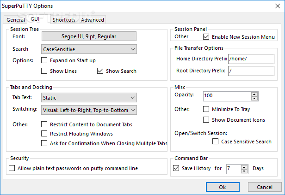285x195 pixels.
Task: Open the Shortcuts tab
Action: pos(64,20)
